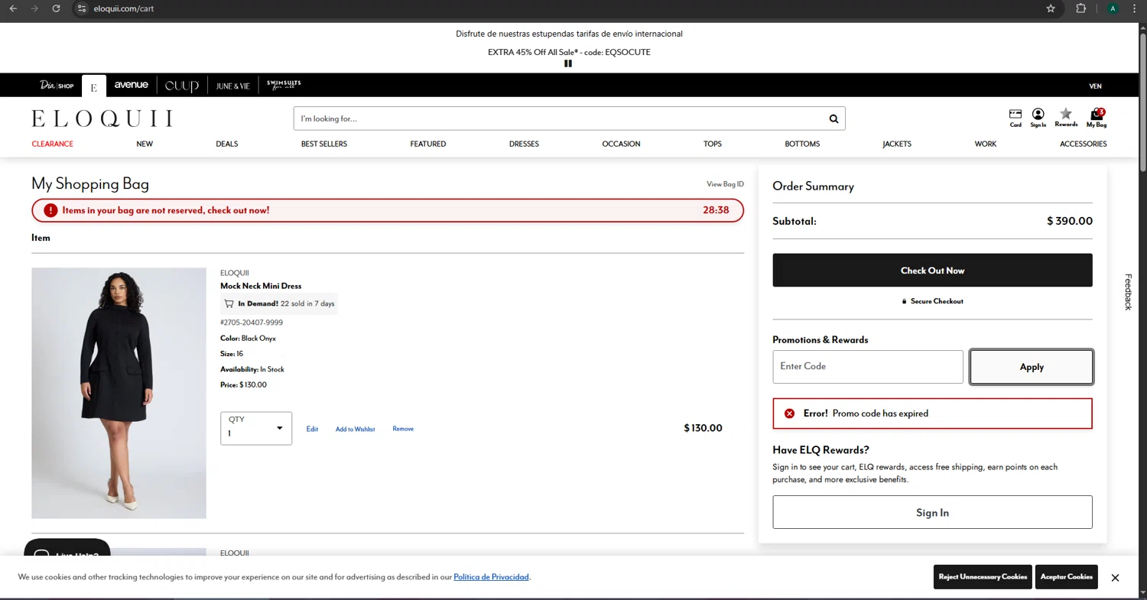Screen dimensions: 1147x600
Task: Switch to Swimsuits For All brand
Action: [x=284, y=85]
